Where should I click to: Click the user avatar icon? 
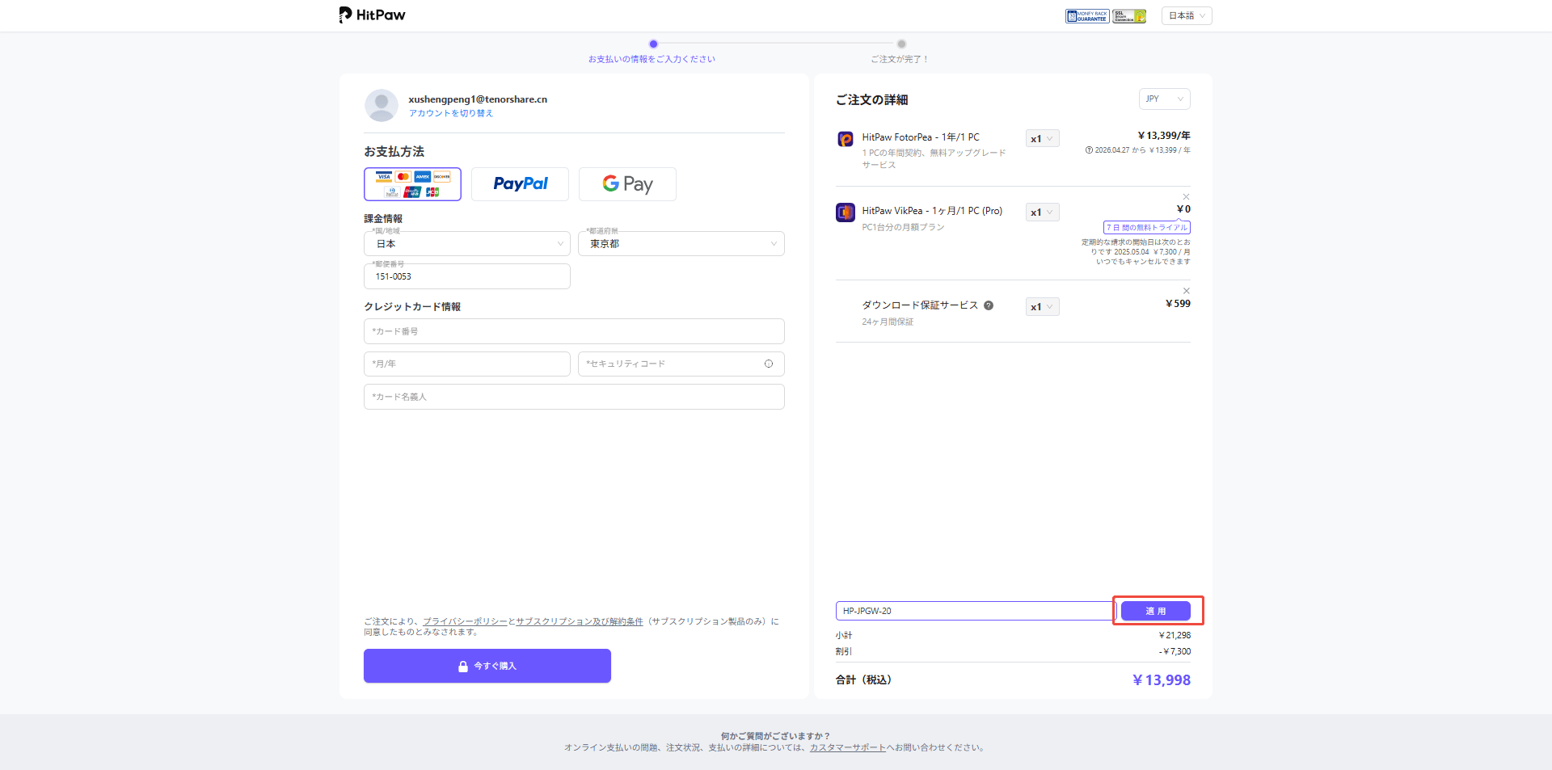tap(381, 106)
